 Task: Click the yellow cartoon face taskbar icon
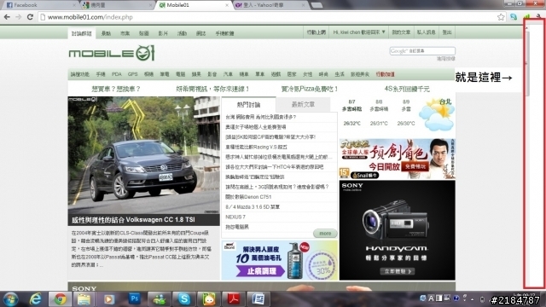coord(208,299)
